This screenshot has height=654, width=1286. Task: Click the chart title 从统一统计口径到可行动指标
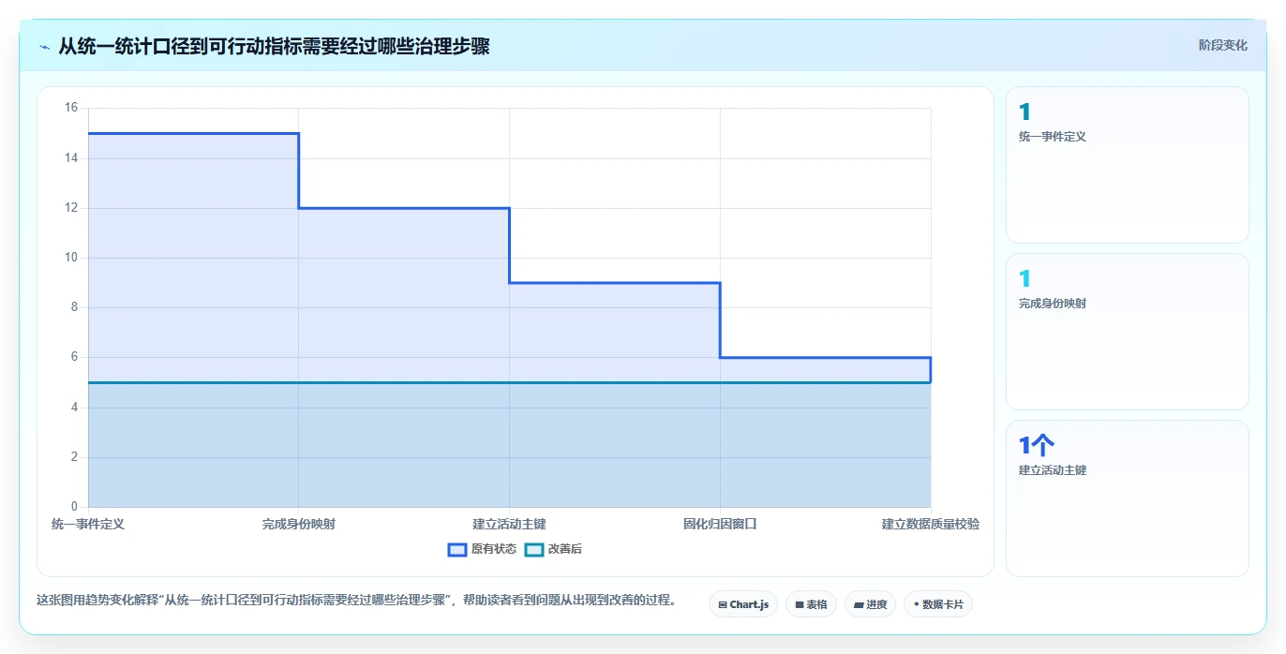tap(275, 46)
